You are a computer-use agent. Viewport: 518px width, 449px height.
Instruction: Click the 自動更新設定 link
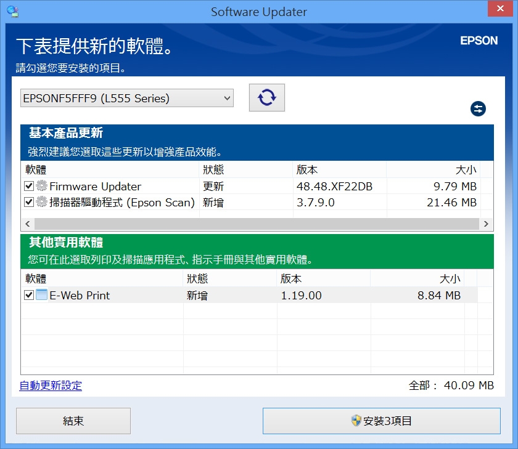click(x=51, y=386)
